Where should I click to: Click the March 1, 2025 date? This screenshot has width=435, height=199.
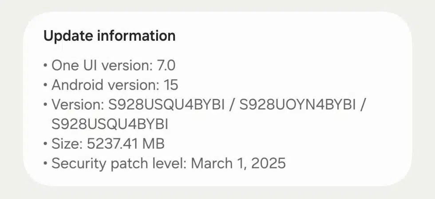coord(238,164)
